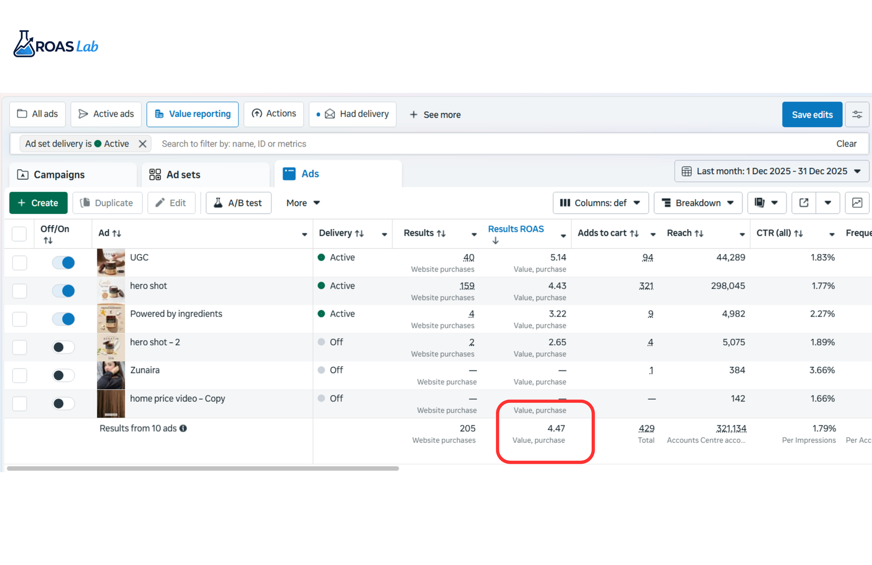
Task: Click the ROAS Lab flask logo
Action: 24,45
